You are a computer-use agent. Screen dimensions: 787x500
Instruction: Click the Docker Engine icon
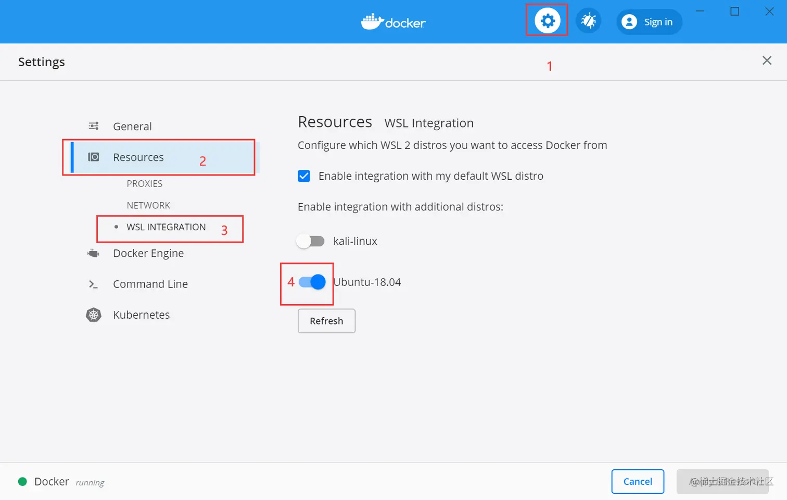(x=94, y=253)
